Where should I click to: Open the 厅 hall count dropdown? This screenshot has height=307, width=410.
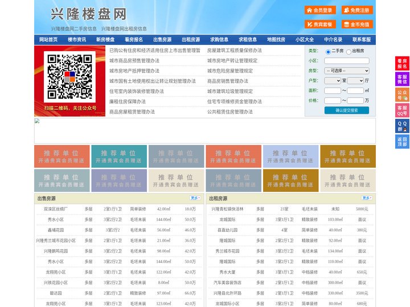pos(355,81)
